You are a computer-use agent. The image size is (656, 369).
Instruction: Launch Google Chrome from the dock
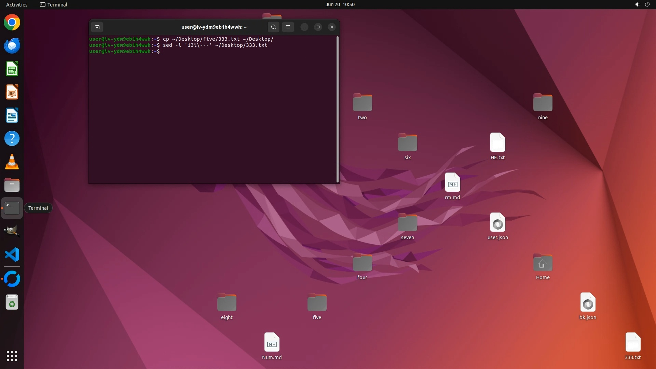pos(12,23)
